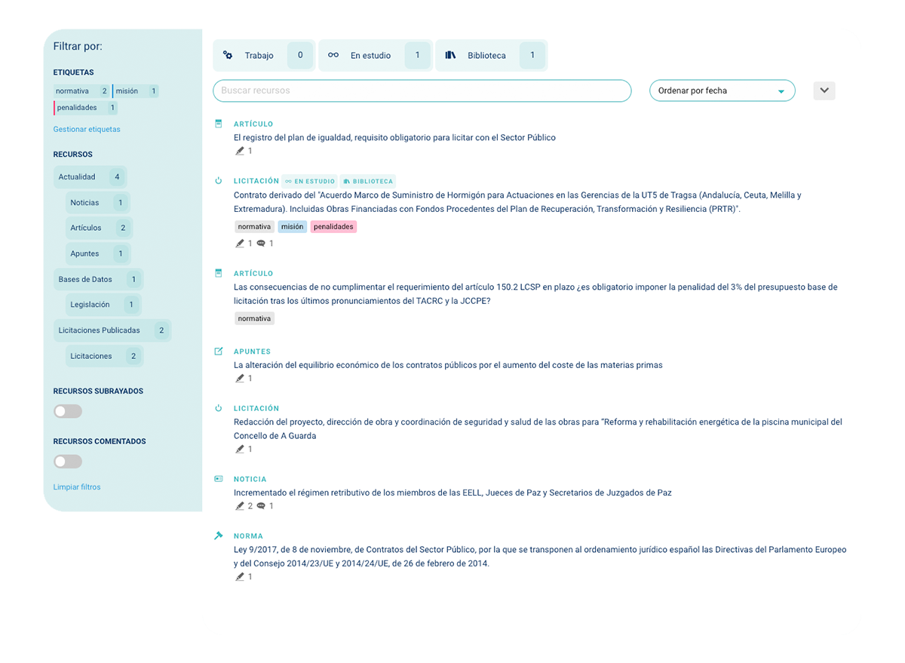
Task: Select Actualidad resource filter
Action: coord(90,177)
